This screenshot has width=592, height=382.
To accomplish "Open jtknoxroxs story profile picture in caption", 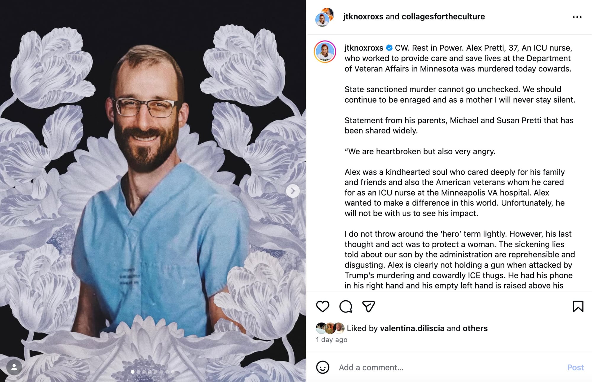I will 325,52.
